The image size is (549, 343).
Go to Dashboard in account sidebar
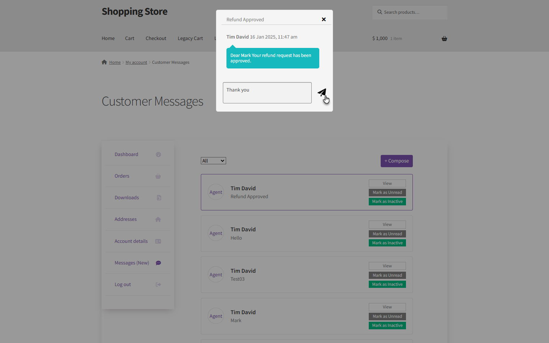pos(126,154)
